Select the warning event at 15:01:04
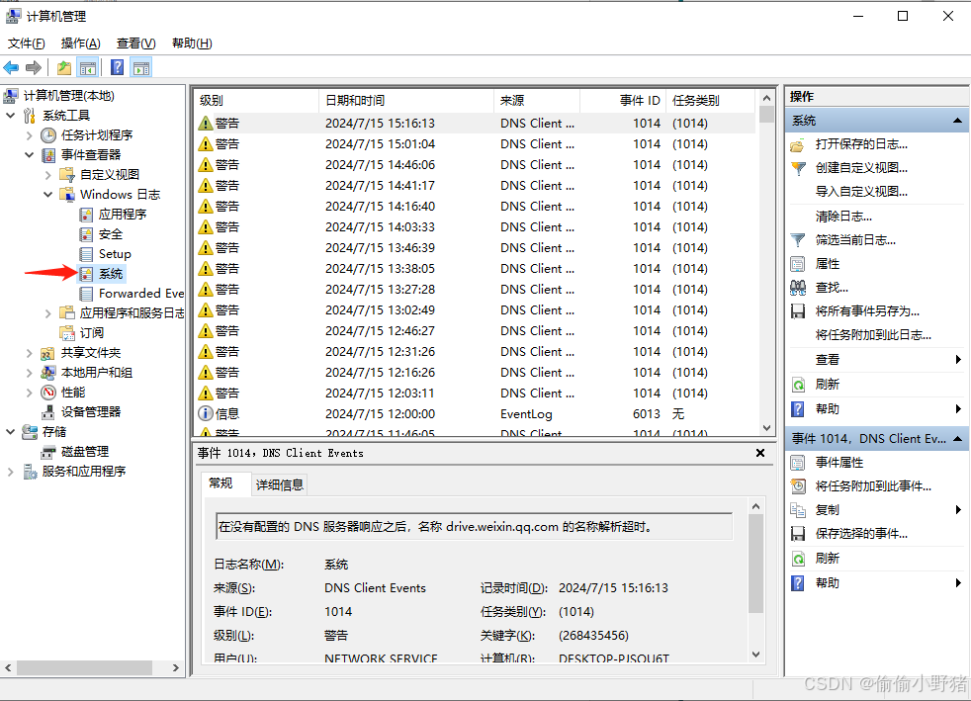Viewport: 971px width, 701px height. (477, 143)
